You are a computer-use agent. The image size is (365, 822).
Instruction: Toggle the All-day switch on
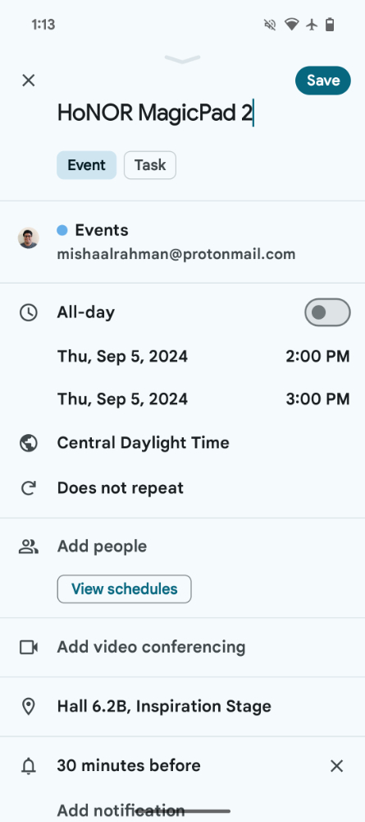click(x=327, y=312)
